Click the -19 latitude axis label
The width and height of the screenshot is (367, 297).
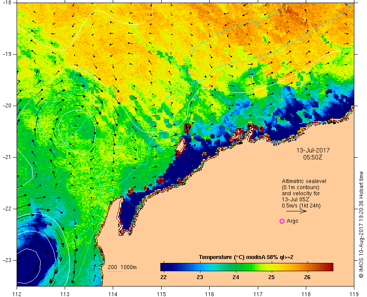click(x=7, y=54)
